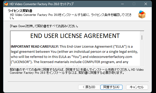Click the installer box icon in title bar
This screenshot has width=156, height=93.
click(x=6, y=4)
